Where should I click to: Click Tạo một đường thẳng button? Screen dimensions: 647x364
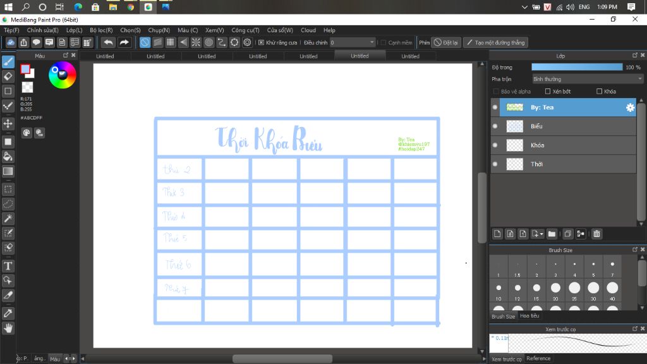(495, 42)
